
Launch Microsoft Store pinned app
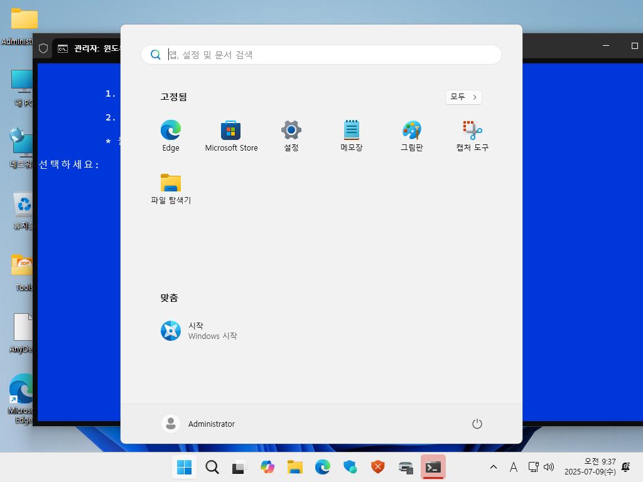[231, 136]
